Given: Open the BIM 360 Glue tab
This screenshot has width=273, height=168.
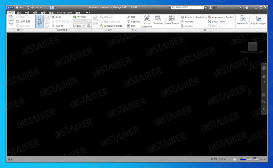Looking at the screenshot, I should (64, 13).
